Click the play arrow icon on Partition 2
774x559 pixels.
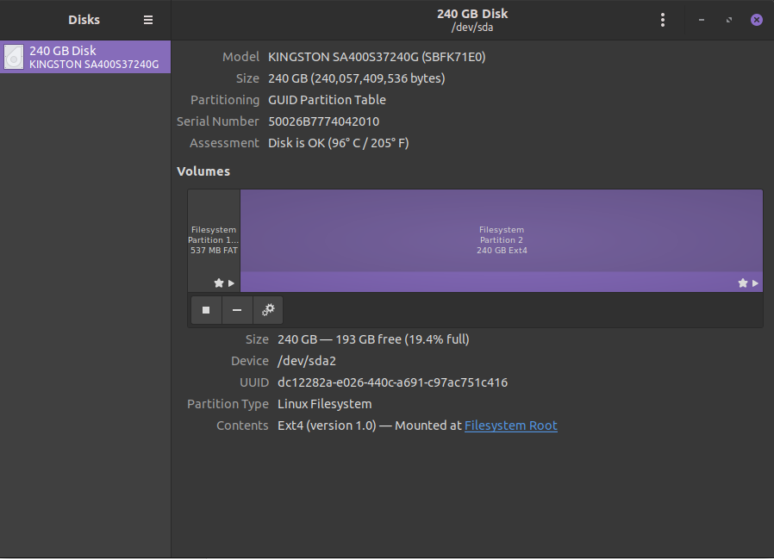coord(755,283)
